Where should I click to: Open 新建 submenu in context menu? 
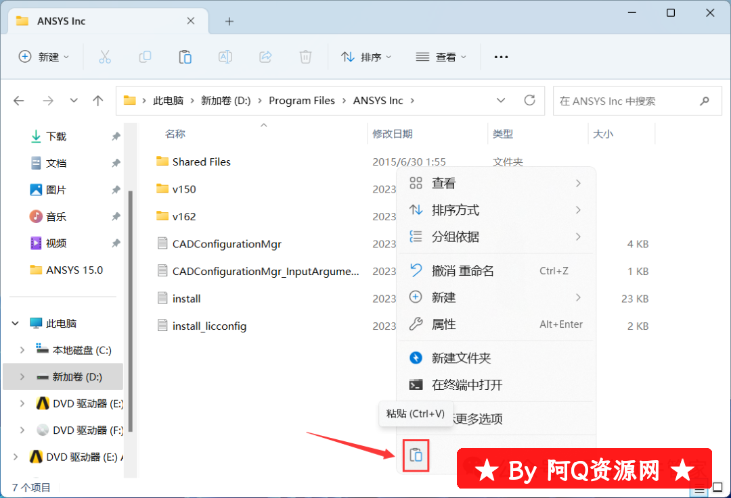click(x=496, y=297)
